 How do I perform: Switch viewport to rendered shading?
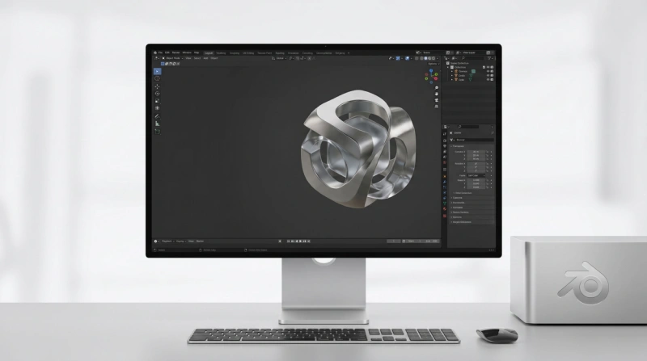(x=433, y=58)
